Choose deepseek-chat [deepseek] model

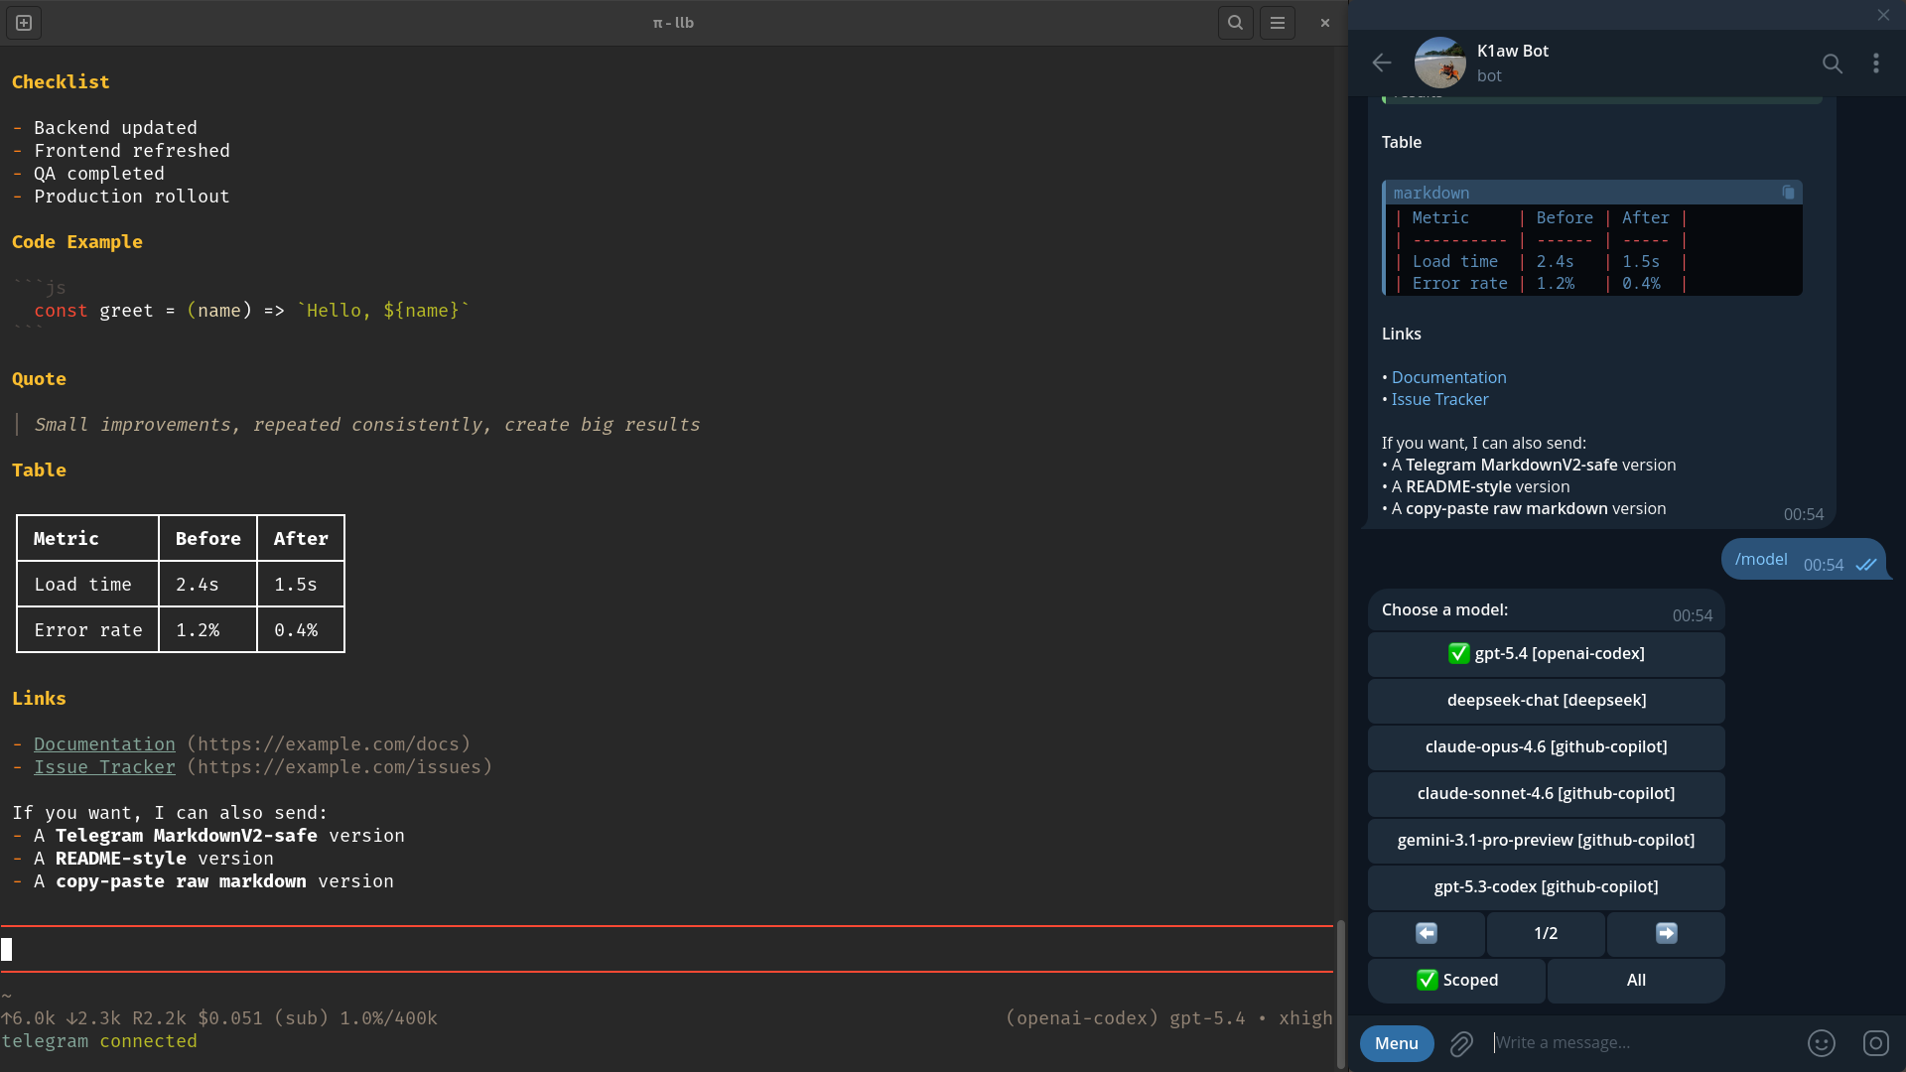pyautogui.click(x=1547, y=701)
